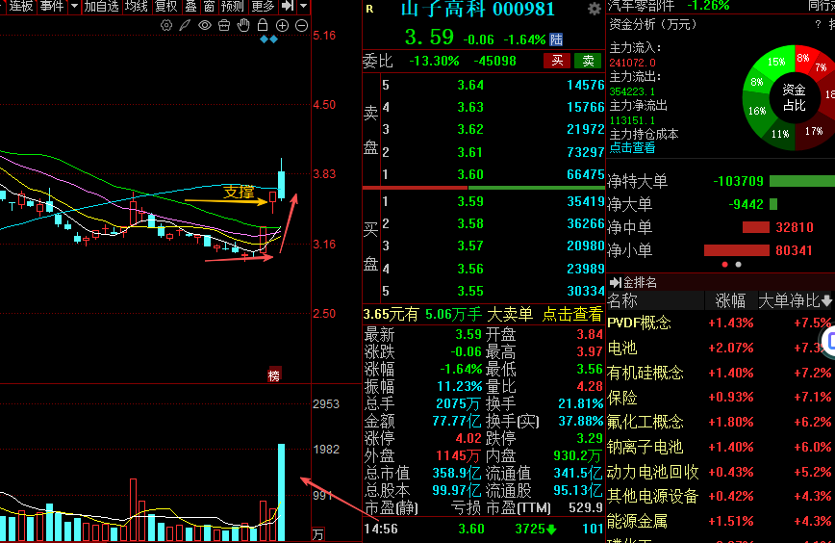The image size is (835, 543).
Task: Open the 预测 forecast option
Action: pos(233,6)
